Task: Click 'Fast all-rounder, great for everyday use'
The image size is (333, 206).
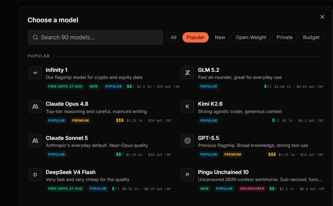Action: click(240, 77)
